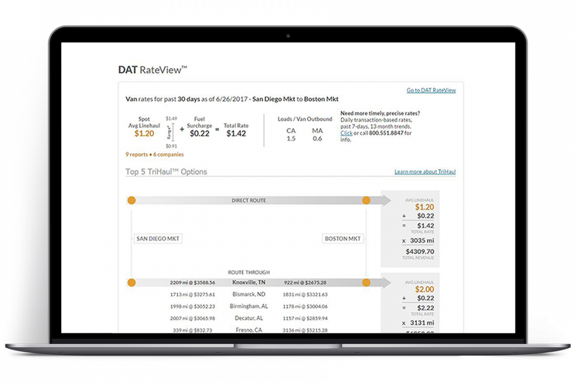Click the DAT RateView logo heading
Screen dimensions: 575x383
(153, 70)
